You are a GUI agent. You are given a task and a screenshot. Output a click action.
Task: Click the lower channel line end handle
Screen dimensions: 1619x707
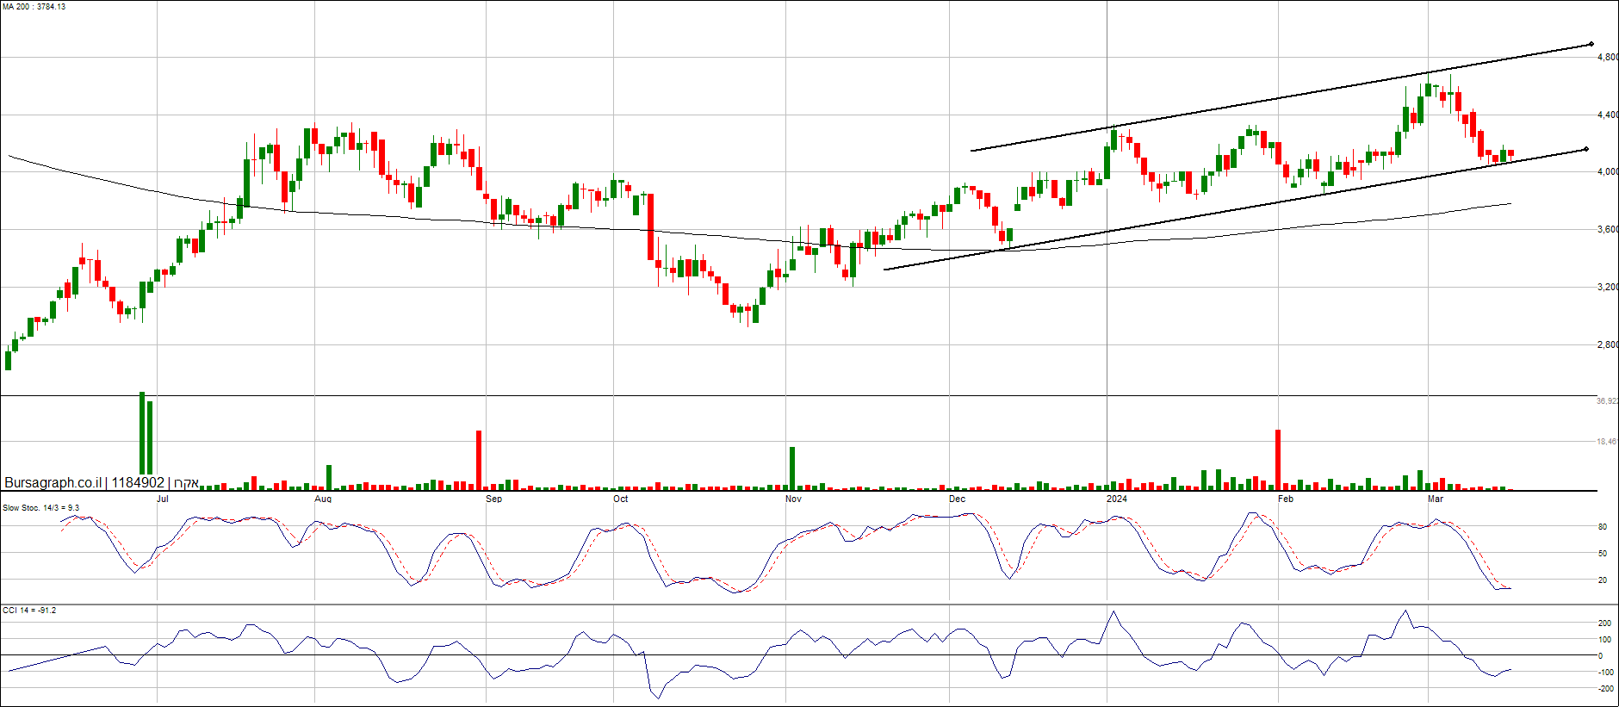coord(1585,149)
